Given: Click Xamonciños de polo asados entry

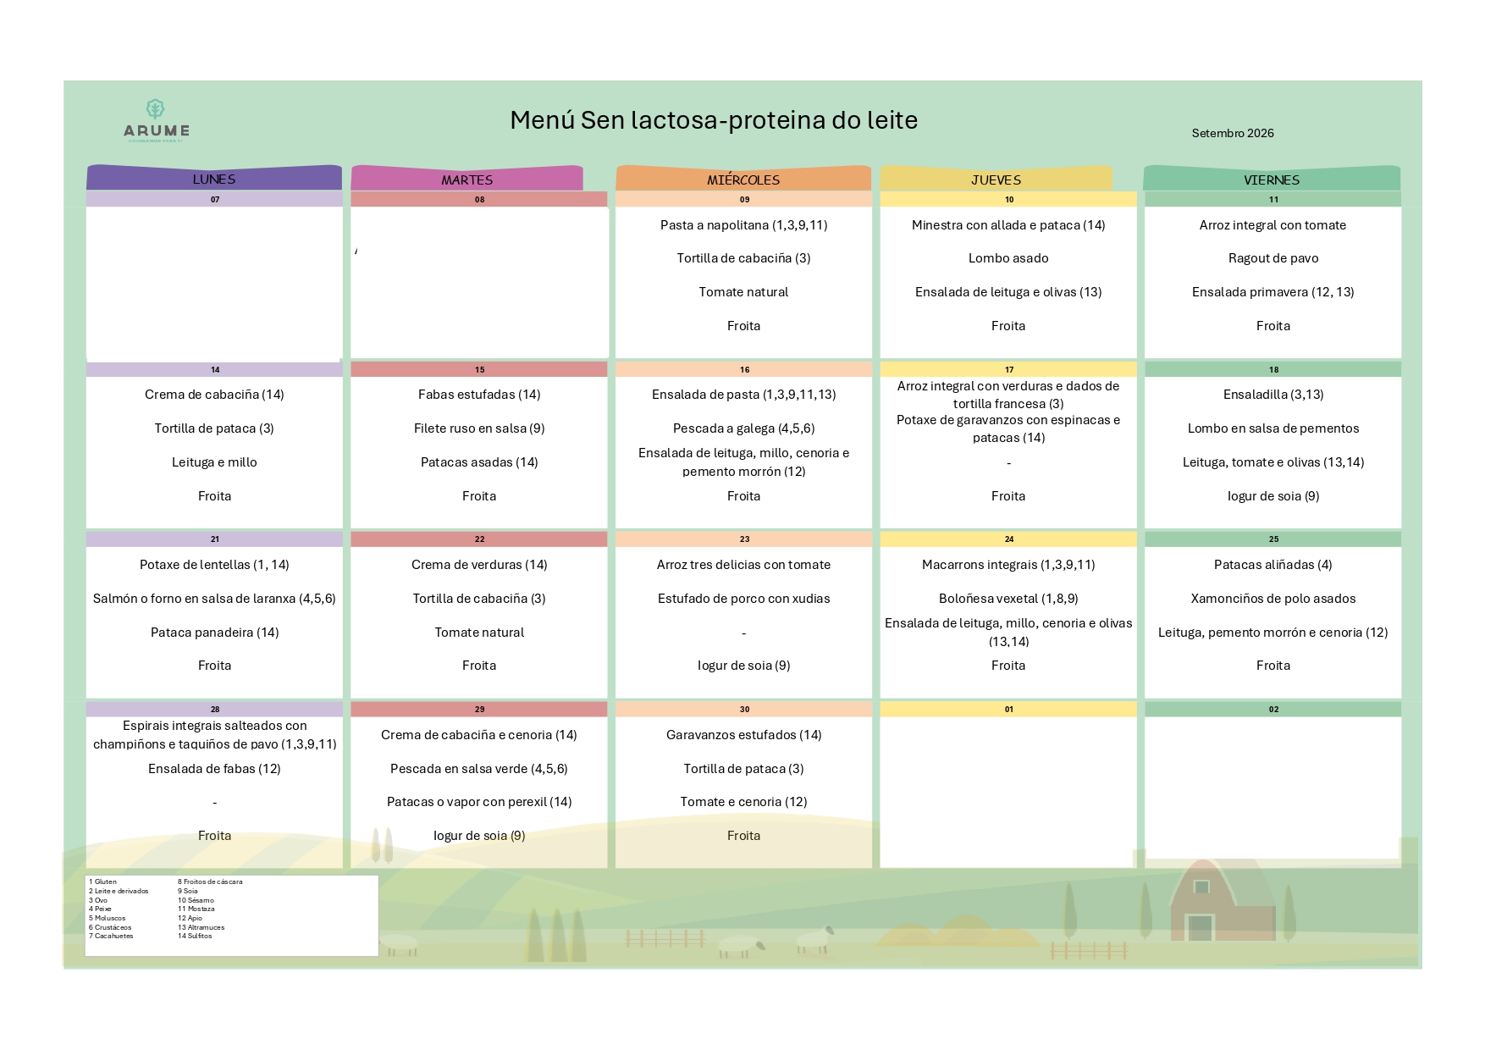Looking at the screenshot, I should tap(1273, 599).
